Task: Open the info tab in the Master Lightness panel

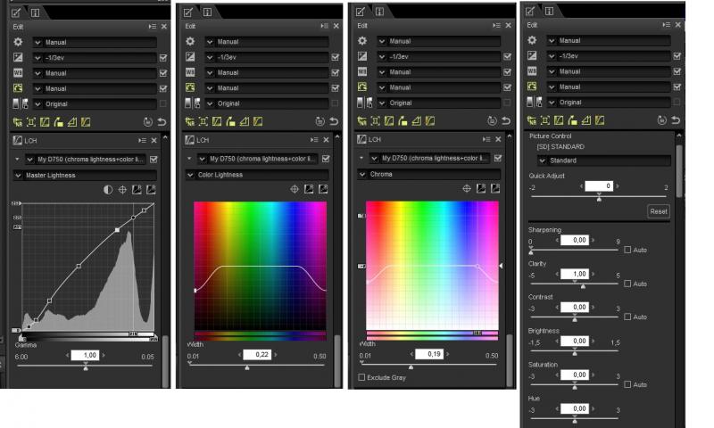Action: [35, 12]
